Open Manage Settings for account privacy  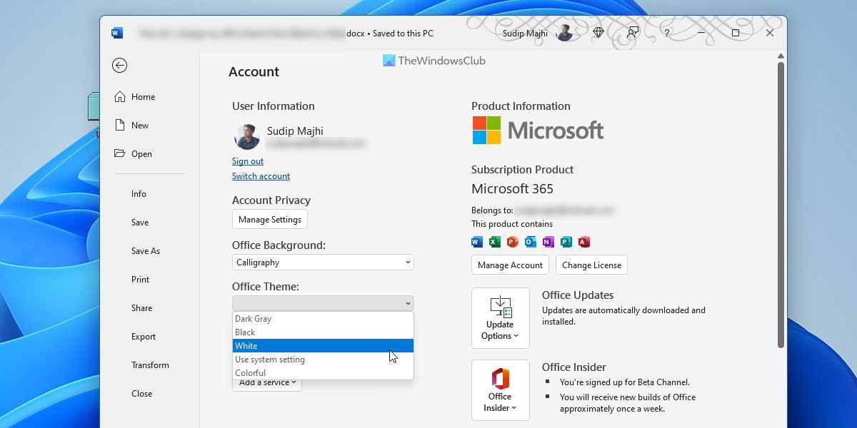tap(270, 219)
